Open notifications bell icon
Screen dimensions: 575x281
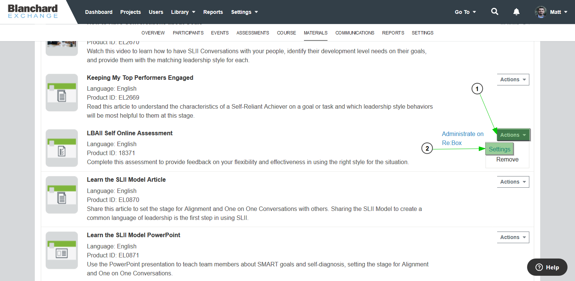pos(516,12)
